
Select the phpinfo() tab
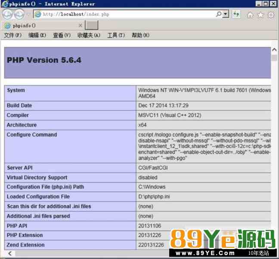point(43,26)
